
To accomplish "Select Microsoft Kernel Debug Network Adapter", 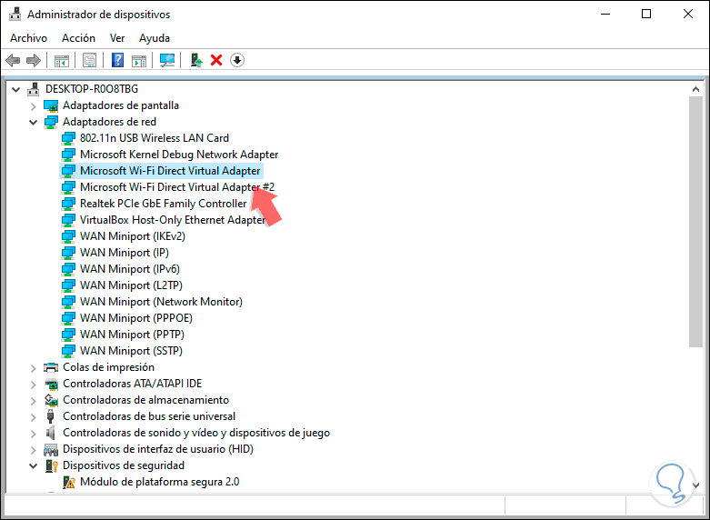I will click(179, 155).
